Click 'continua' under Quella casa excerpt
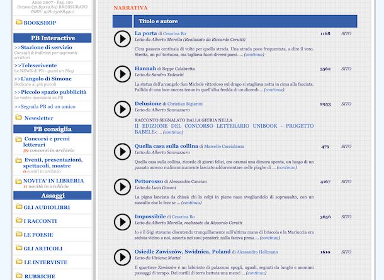This screenshot has height=280, width=384. 287,167
